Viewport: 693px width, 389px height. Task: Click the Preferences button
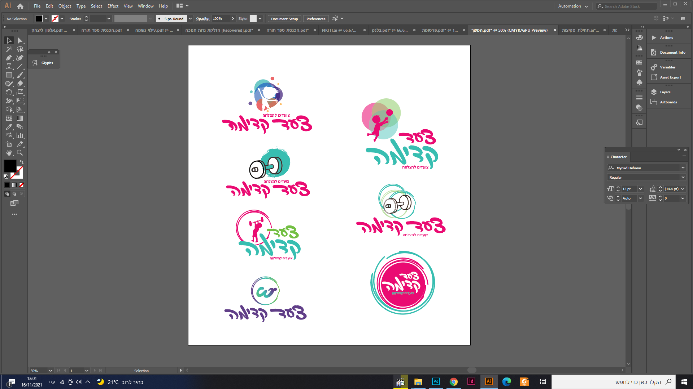tap(316, 19)
